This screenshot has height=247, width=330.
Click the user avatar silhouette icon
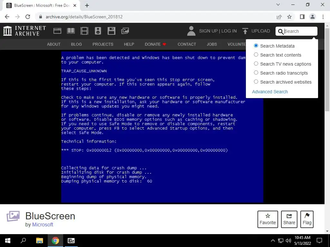click(x=191, y=31)
